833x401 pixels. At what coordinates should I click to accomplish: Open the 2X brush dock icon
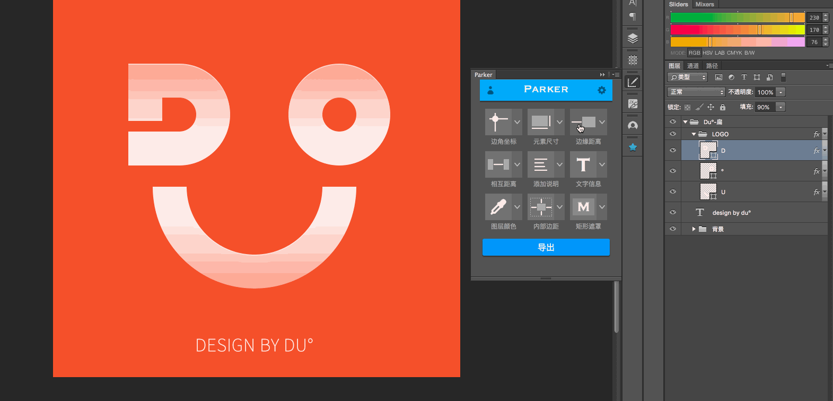pos(633,104)
